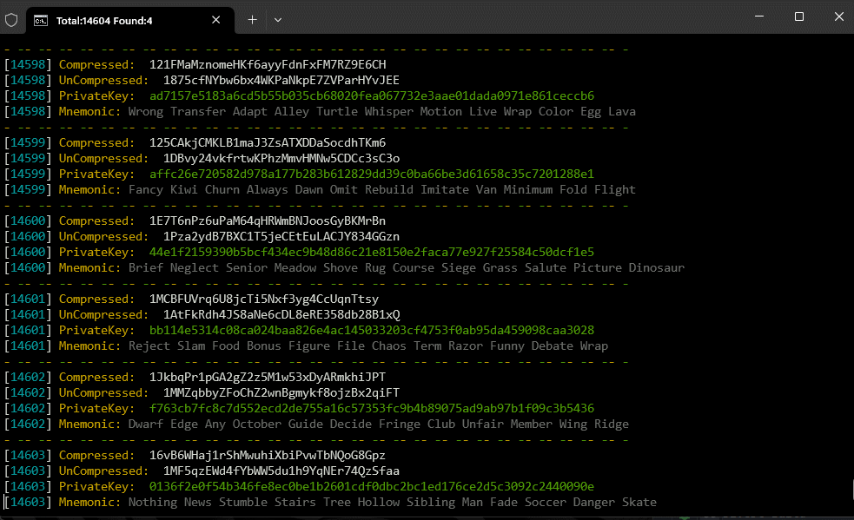Click the shield icon left of tab
Image resolution: width=854 pixels, height=520 pixels.
point(11,20)
